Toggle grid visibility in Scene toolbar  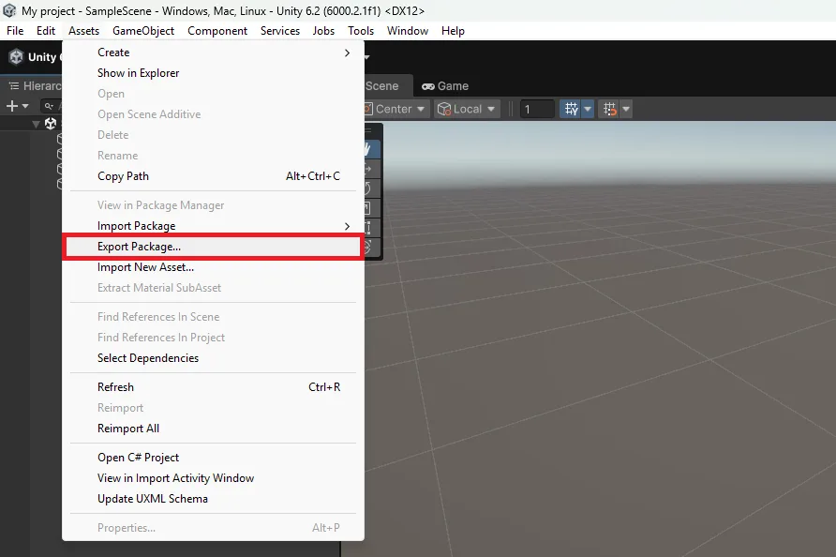point(570,109)
